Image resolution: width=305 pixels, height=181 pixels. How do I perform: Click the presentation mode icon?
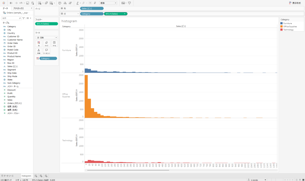click(130, 3)
